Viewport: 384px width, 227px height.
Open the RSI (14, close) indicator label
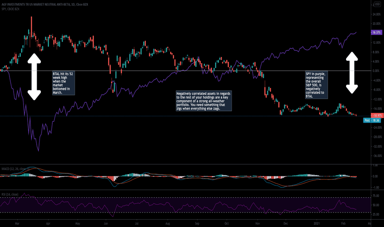coord(10,194)
